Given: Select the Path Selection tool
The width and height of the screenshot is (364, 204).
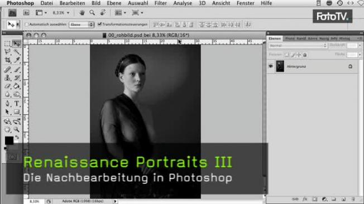Looking at the screenshot, I should click(7, 111).
